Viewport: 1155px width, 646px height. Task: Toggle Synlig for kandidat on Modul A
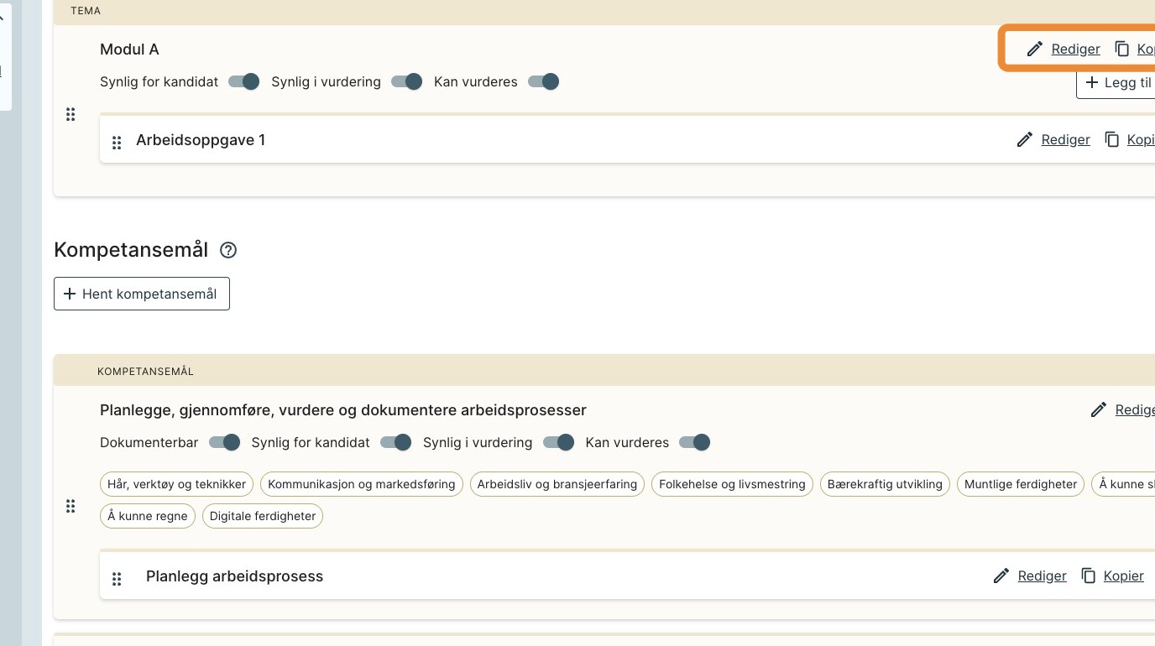[x=244, y=81]
